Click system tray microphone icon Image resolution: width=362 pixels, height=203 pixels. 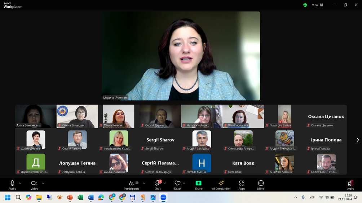(x=303, y=198)
